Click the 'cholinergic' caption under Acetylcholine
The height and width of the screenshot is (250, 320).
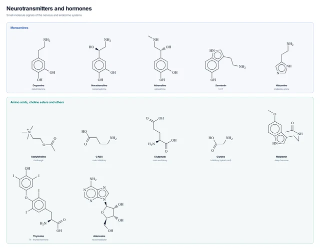(x=38, y=161)
